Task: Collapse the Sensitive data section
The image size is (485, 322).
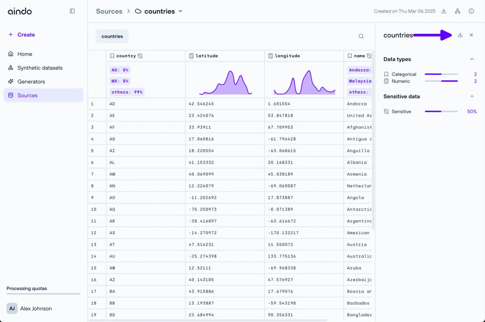Action: pyautogui.click(x=472, y=97)
